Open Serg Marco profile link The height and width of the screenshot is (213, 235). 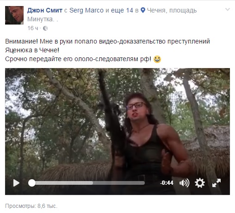(x=87, y=10)
